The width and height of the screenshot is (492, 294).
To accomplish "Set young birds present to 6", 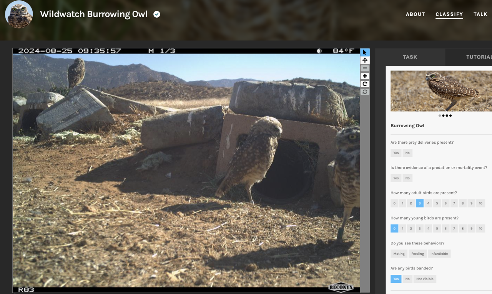I will (445, 228).
